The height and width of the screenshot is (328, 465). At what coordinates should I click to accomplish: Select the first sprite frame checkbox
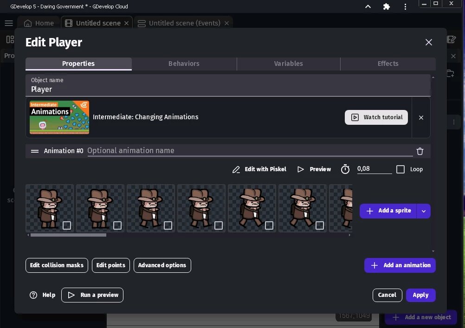coord(67,225)
